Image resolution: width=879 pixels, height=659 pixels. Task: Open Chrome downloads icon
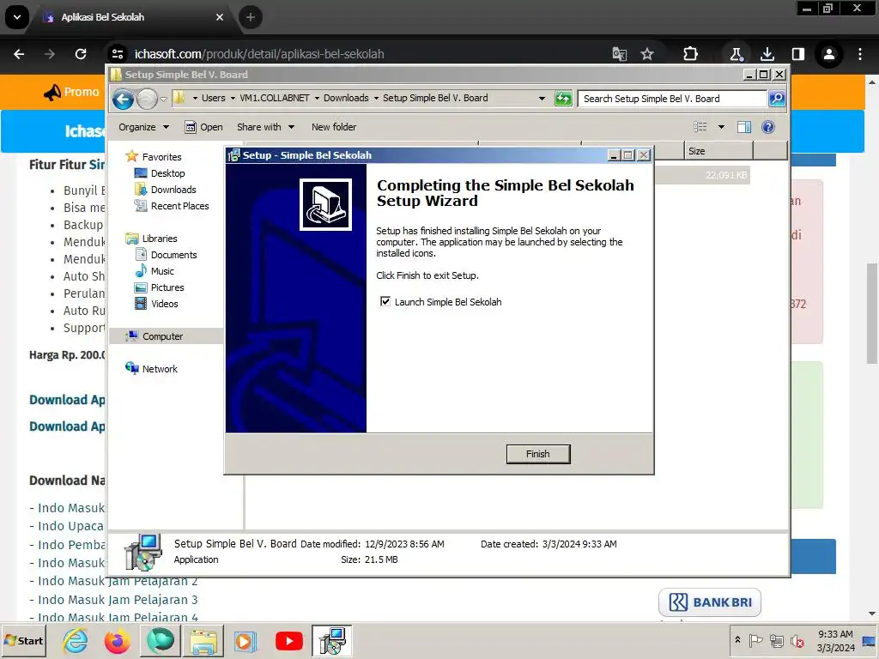[x=767, y=54]
